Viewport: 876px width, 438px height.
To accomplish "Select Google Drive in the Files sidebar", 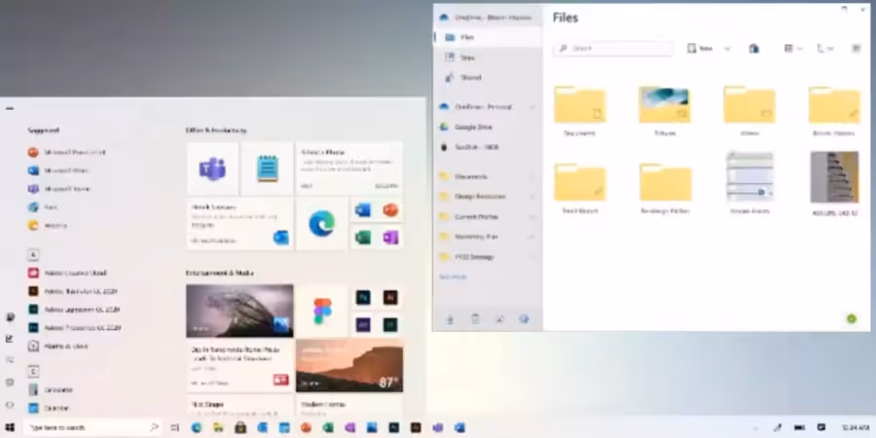I will coord(488,127).
